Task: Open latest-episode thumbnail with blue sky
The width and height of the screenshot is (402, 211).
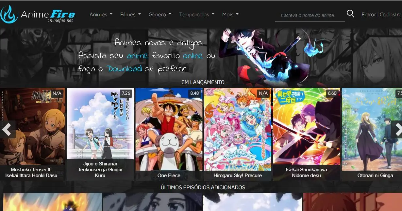Action: [253, 202]
